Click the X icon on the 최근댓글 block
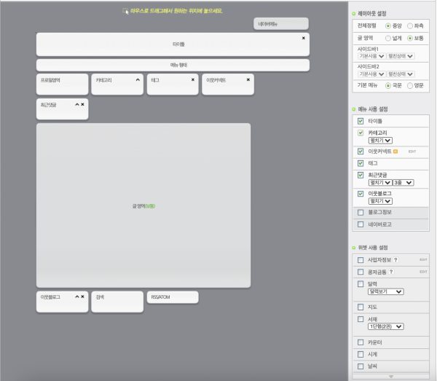The height and width of the screenshot is (381, 437). point(82,104)
